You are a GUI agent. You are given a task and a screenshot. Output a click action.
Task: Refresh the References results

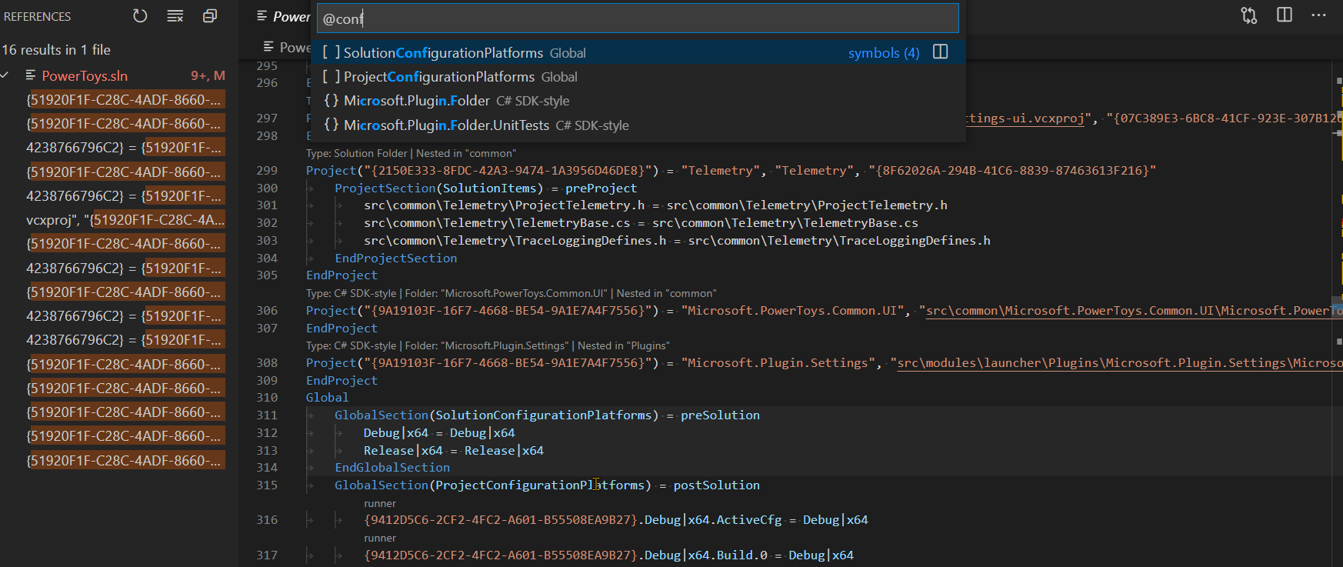click(140, 16)
